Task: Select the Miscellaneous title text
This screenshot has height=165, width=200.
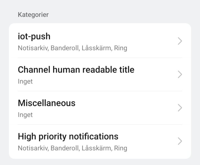Action: (x=47, y=103)
